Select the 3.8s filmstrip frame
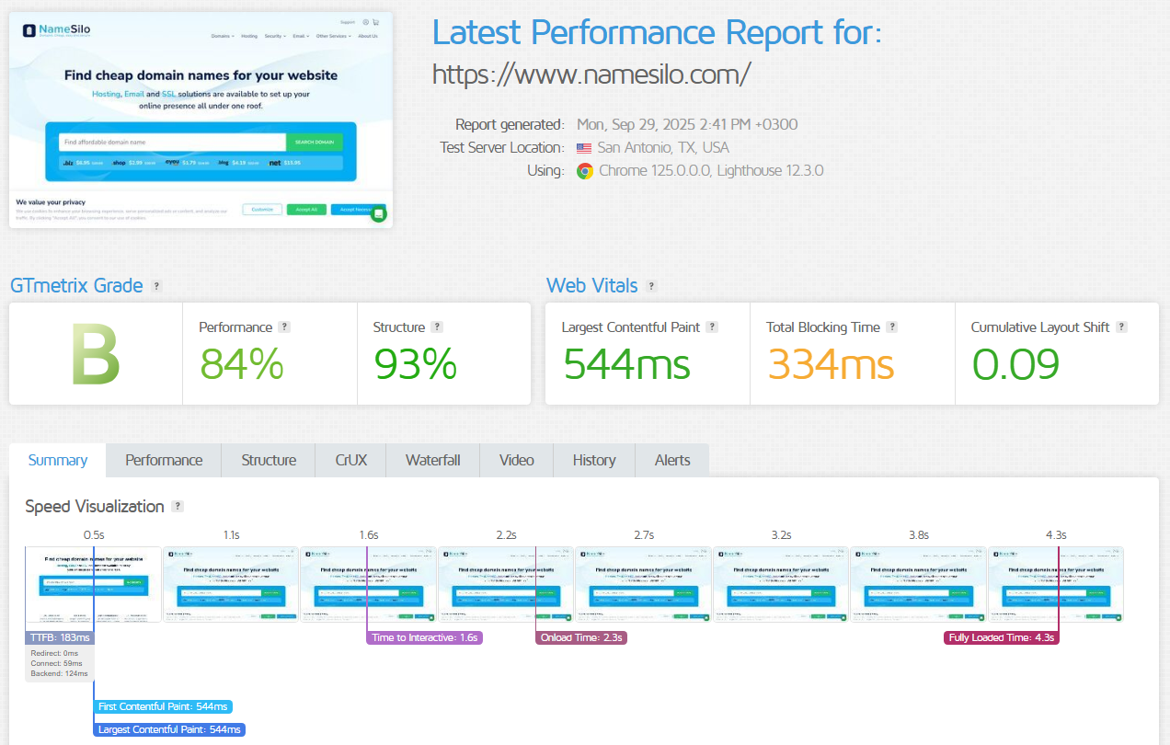The height and width of the screenshot is (745, 1170). coord(918,584)
